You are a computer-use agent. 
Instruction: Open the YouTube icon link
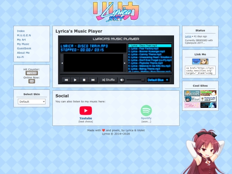[85, 110]
